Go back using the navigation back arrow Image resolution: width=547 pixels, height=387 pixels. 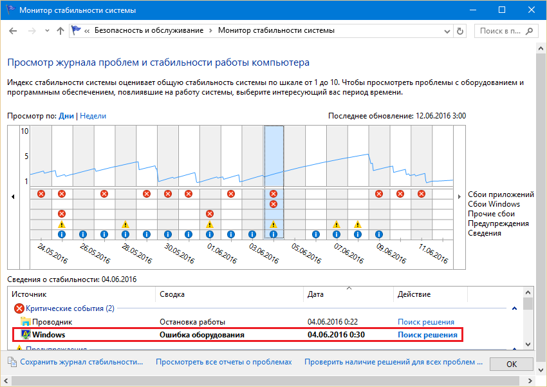coord(14,31)
